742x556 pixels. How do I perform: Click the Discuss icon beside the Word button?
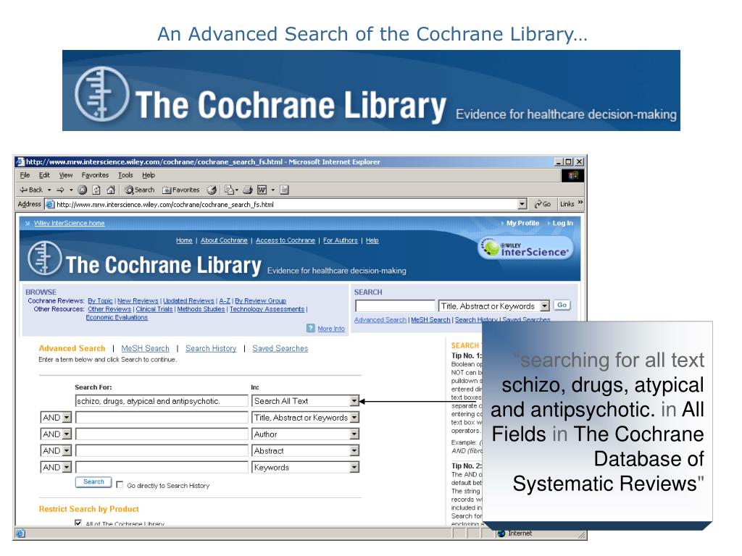coord(284,190)
